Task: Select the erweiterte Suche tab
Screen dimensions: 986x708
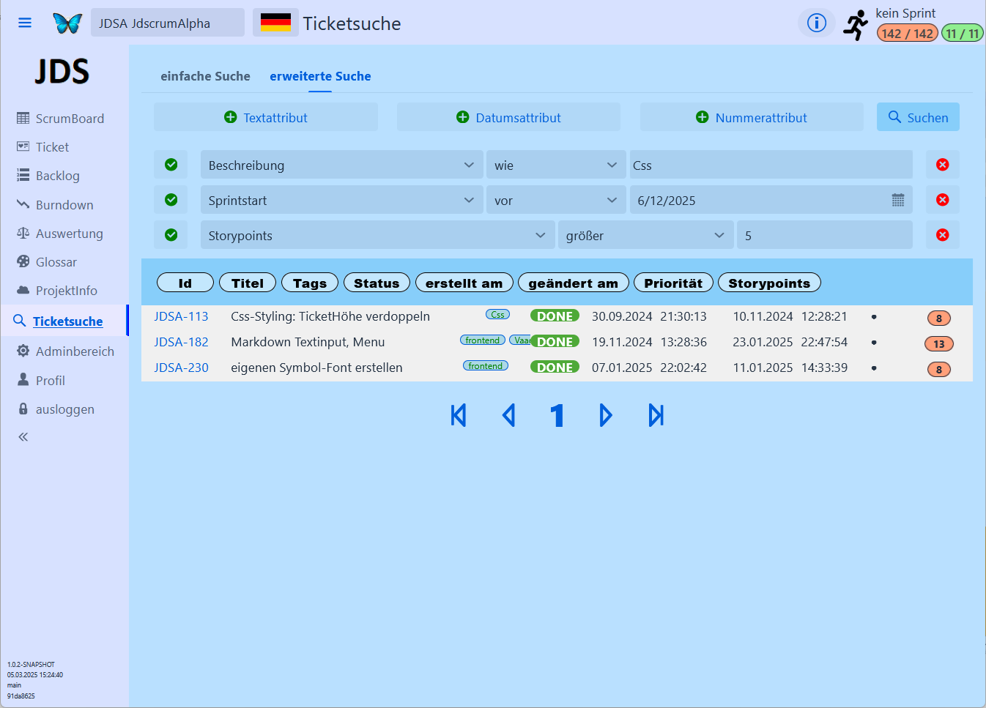Action: coord(320,76)
